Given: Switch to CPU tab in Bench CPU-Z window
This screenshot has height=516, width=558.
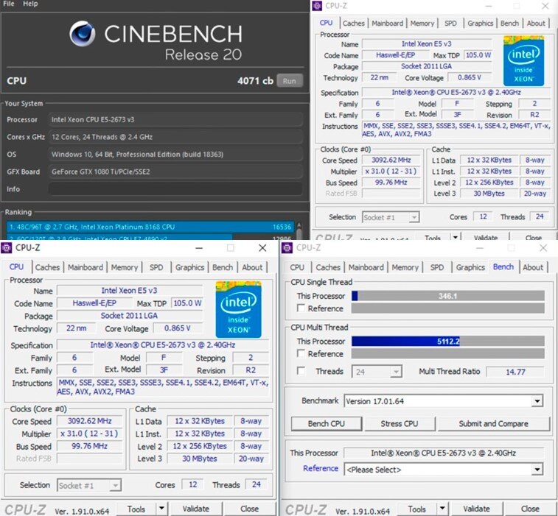Looking at the screenshot, I should tap(297, 267).
